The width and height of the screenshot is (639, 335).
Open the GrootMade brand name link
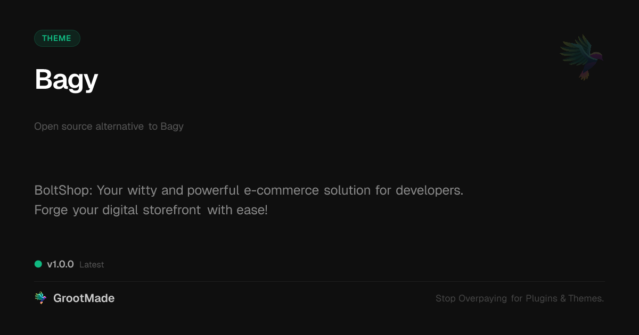pyautogui.click(x=84, y=298)
